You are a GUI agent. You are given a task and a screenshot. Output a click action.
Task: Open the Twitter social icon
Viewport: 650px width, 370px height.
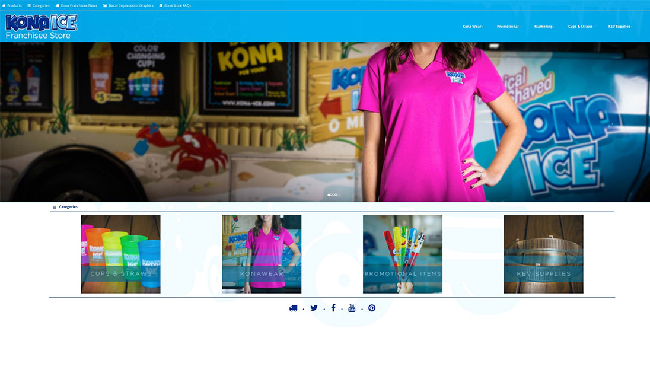[314, 308]
